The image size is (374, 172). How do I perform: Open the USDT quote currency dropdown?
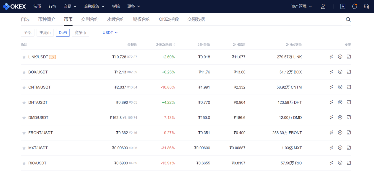pos(110,33)
